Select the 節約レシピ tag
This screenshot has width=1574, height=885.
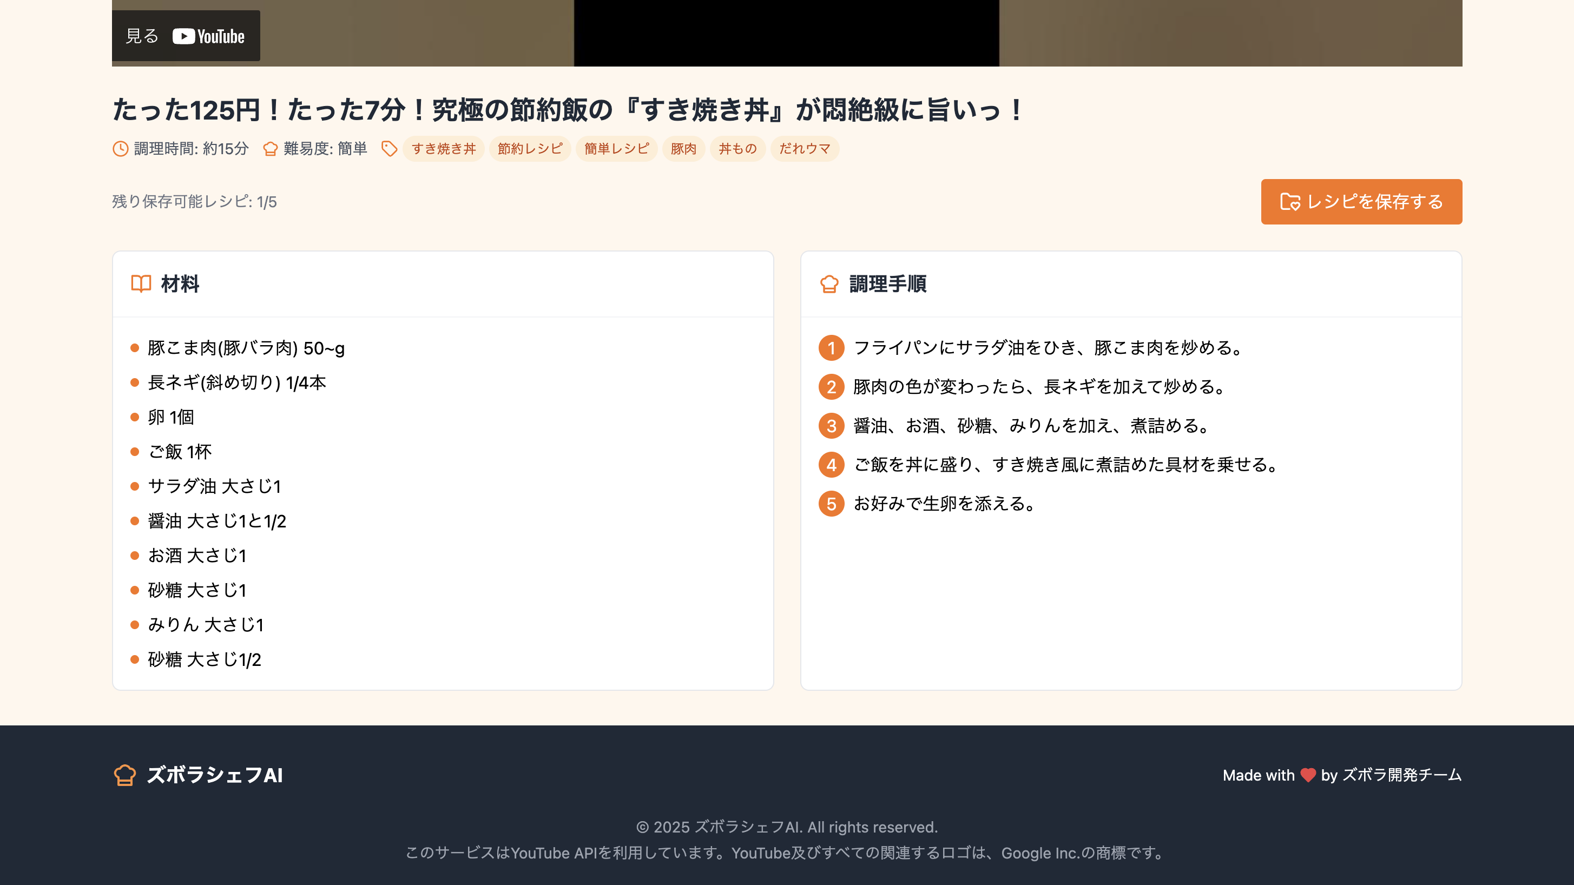tap(530, 149)
